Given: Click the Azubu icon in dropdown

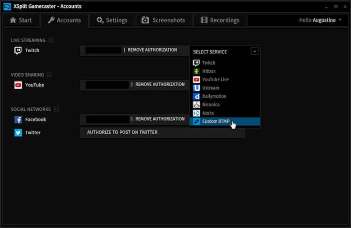Looking at the screenshot, I should point(196,113).
